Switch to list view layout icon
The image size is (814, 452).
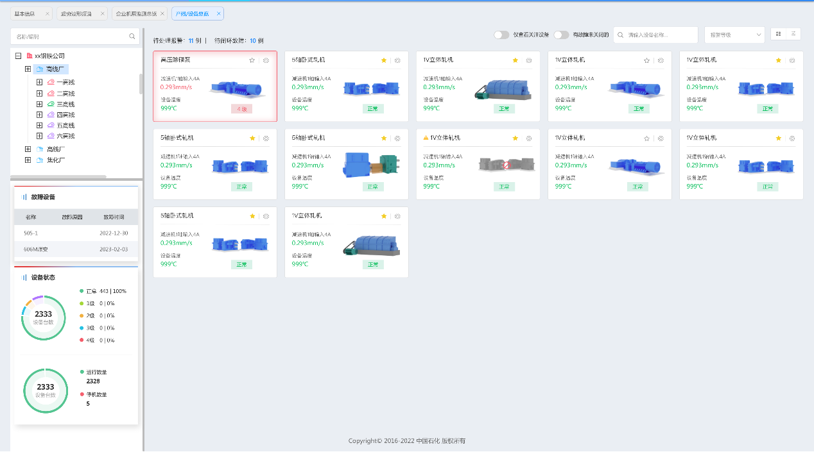(x=793, y=34)
